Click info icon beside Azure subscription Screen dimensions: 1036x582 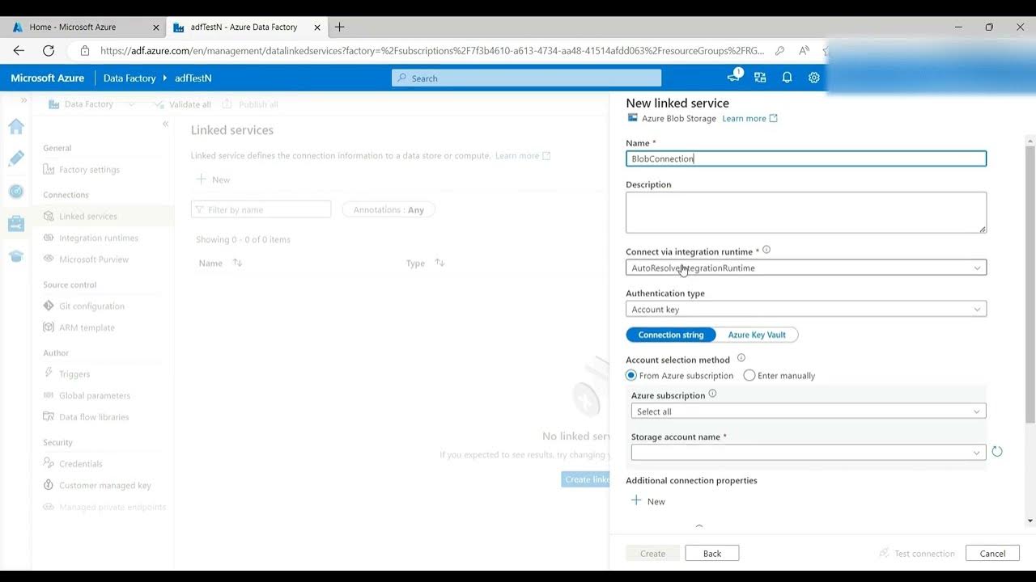[712, 394]
